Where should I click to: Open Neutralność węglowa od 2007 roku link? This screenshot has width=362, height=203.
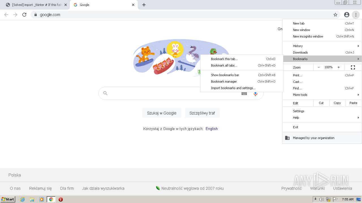pos(190,188)
